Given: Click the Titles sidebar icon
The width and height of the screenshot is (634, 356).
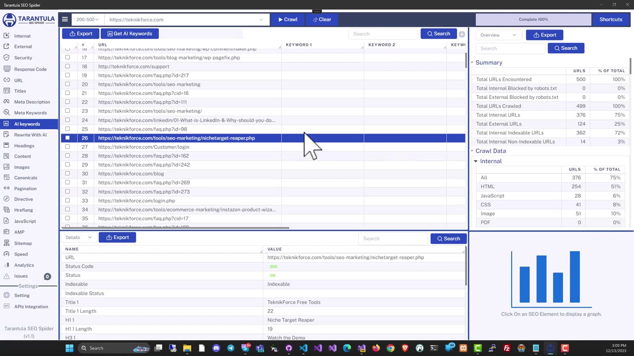Looking at the screenshot, I should pos(6,91).
